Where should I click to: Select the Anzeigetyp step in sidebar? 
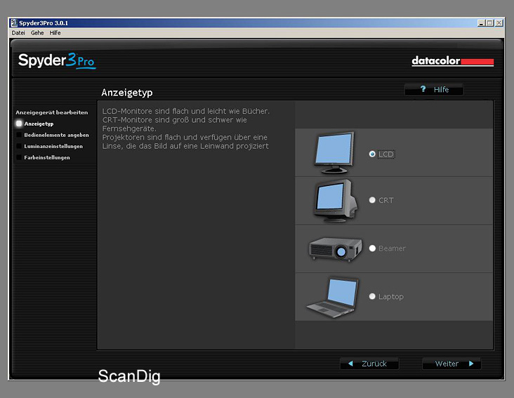tap(39, 124)
